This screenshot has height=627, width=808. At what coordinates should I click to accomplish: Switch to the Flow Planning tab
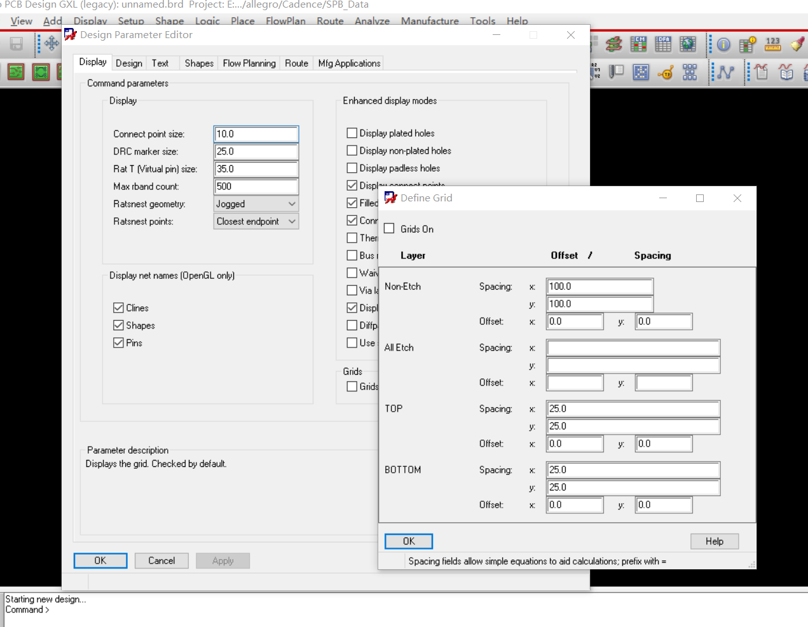pos(249,64)
